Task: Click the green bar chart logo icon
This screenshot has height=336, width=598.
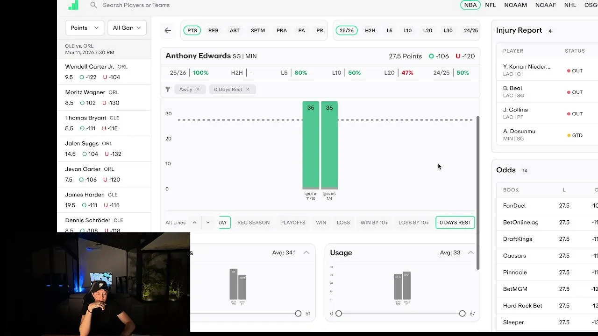Action: 73,5
